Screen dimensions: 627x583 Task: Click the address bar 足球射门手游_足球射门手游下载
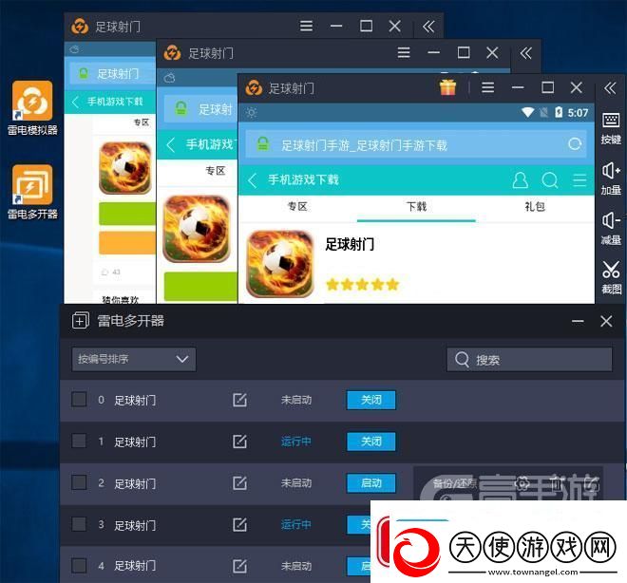416,144
